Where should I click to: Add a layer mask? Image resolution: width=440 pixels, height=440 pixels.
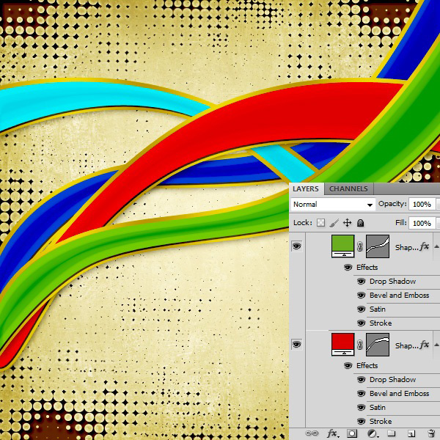click(x=352, y=433)
